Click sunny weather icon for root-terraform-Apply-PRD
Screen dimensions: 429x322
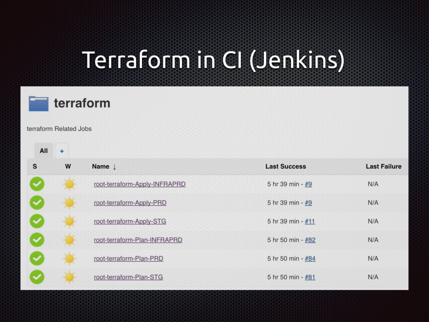click(69, 203)
